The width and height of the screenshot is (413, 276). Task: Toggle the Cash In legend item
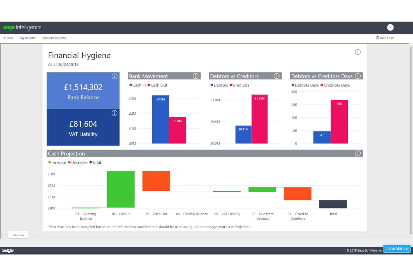point(139,85)
